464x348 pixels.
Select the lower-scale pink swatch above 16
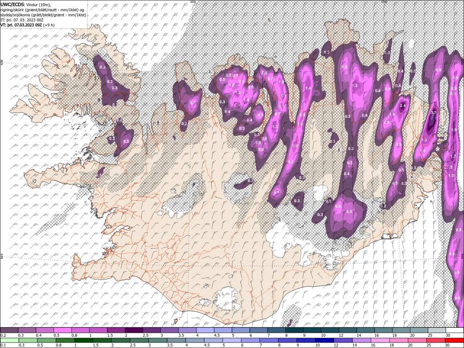tap(381, 340)
